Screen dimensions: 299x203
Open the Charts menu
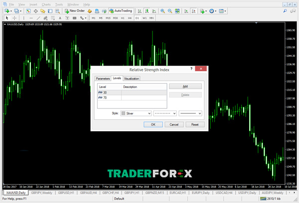tap(46, 4)
